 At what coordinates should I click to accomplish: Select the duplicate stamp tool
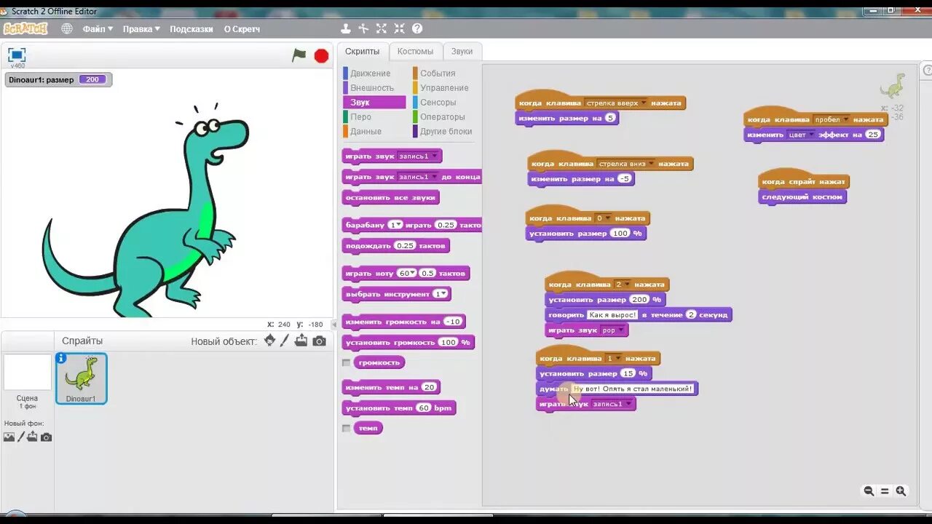click(346, 28)
